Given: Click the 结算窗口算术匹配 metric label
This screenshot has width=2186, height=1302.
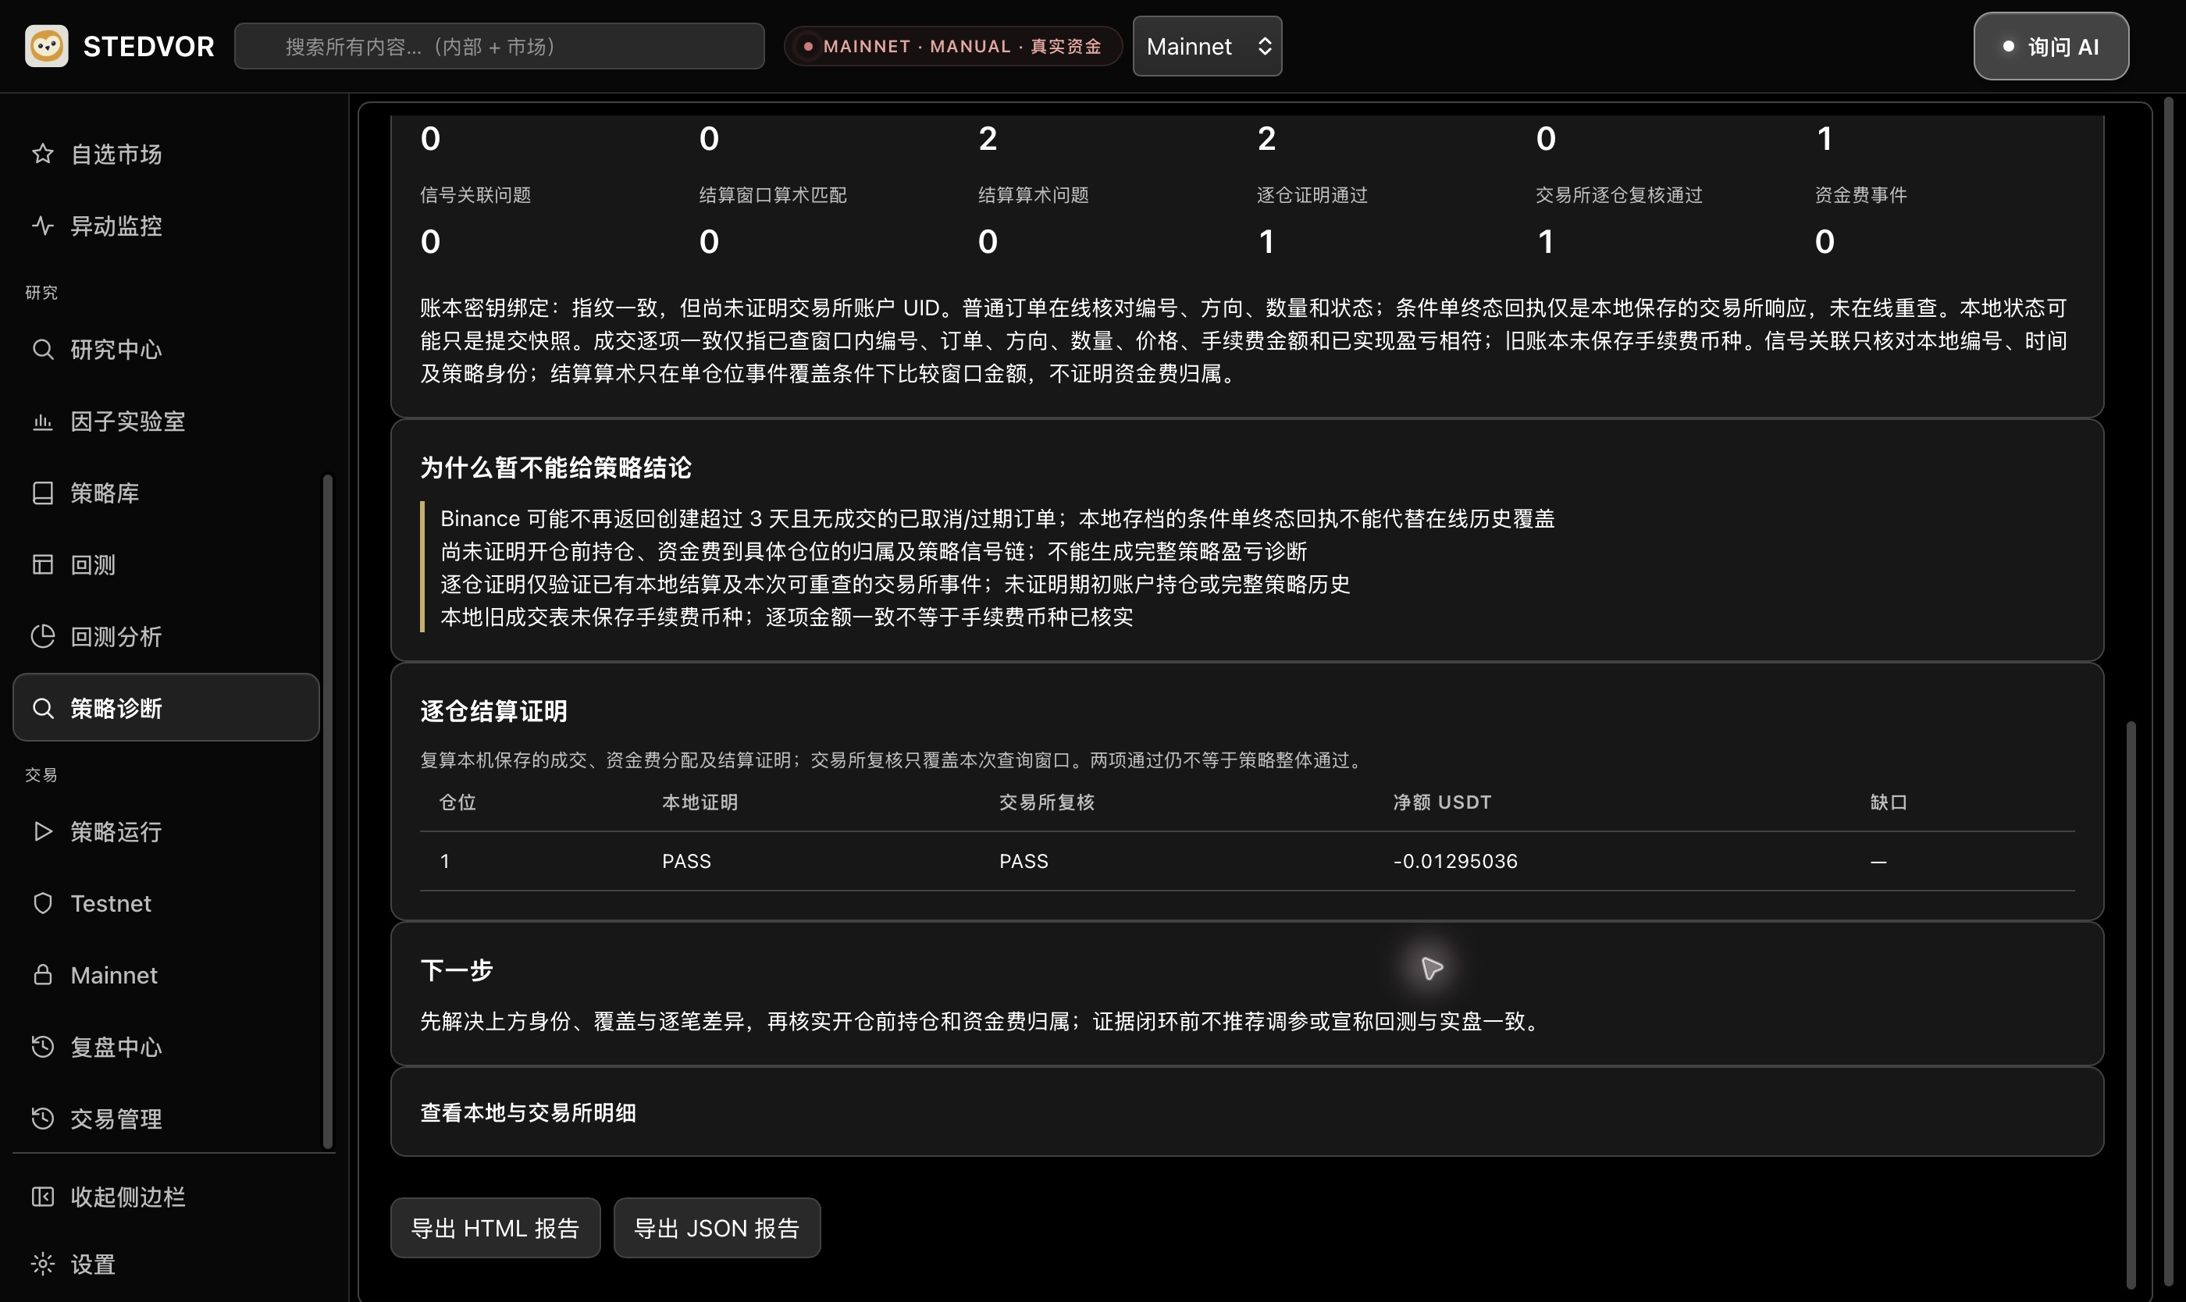Looking at the screenshot, I should (772, 195).
